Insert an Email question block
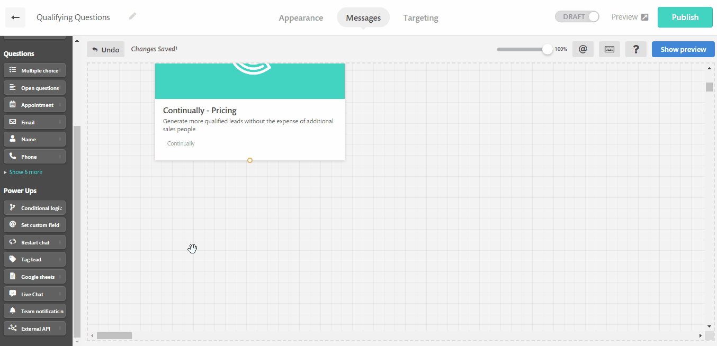 [34, 122]
